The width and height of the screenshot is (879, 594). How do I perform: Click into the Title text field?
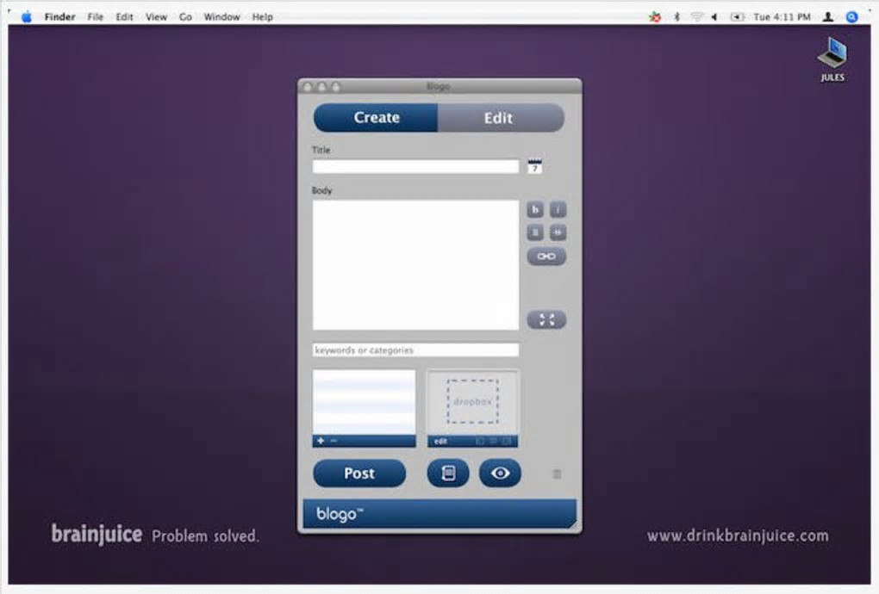click(x=415, y=166)
